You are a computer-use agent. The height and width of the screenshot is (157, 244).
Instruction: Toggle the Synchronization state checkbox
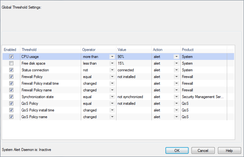(x=11, y=97)
